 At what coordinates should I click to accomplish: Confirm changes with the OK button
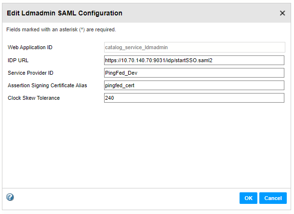coord(248,198)
